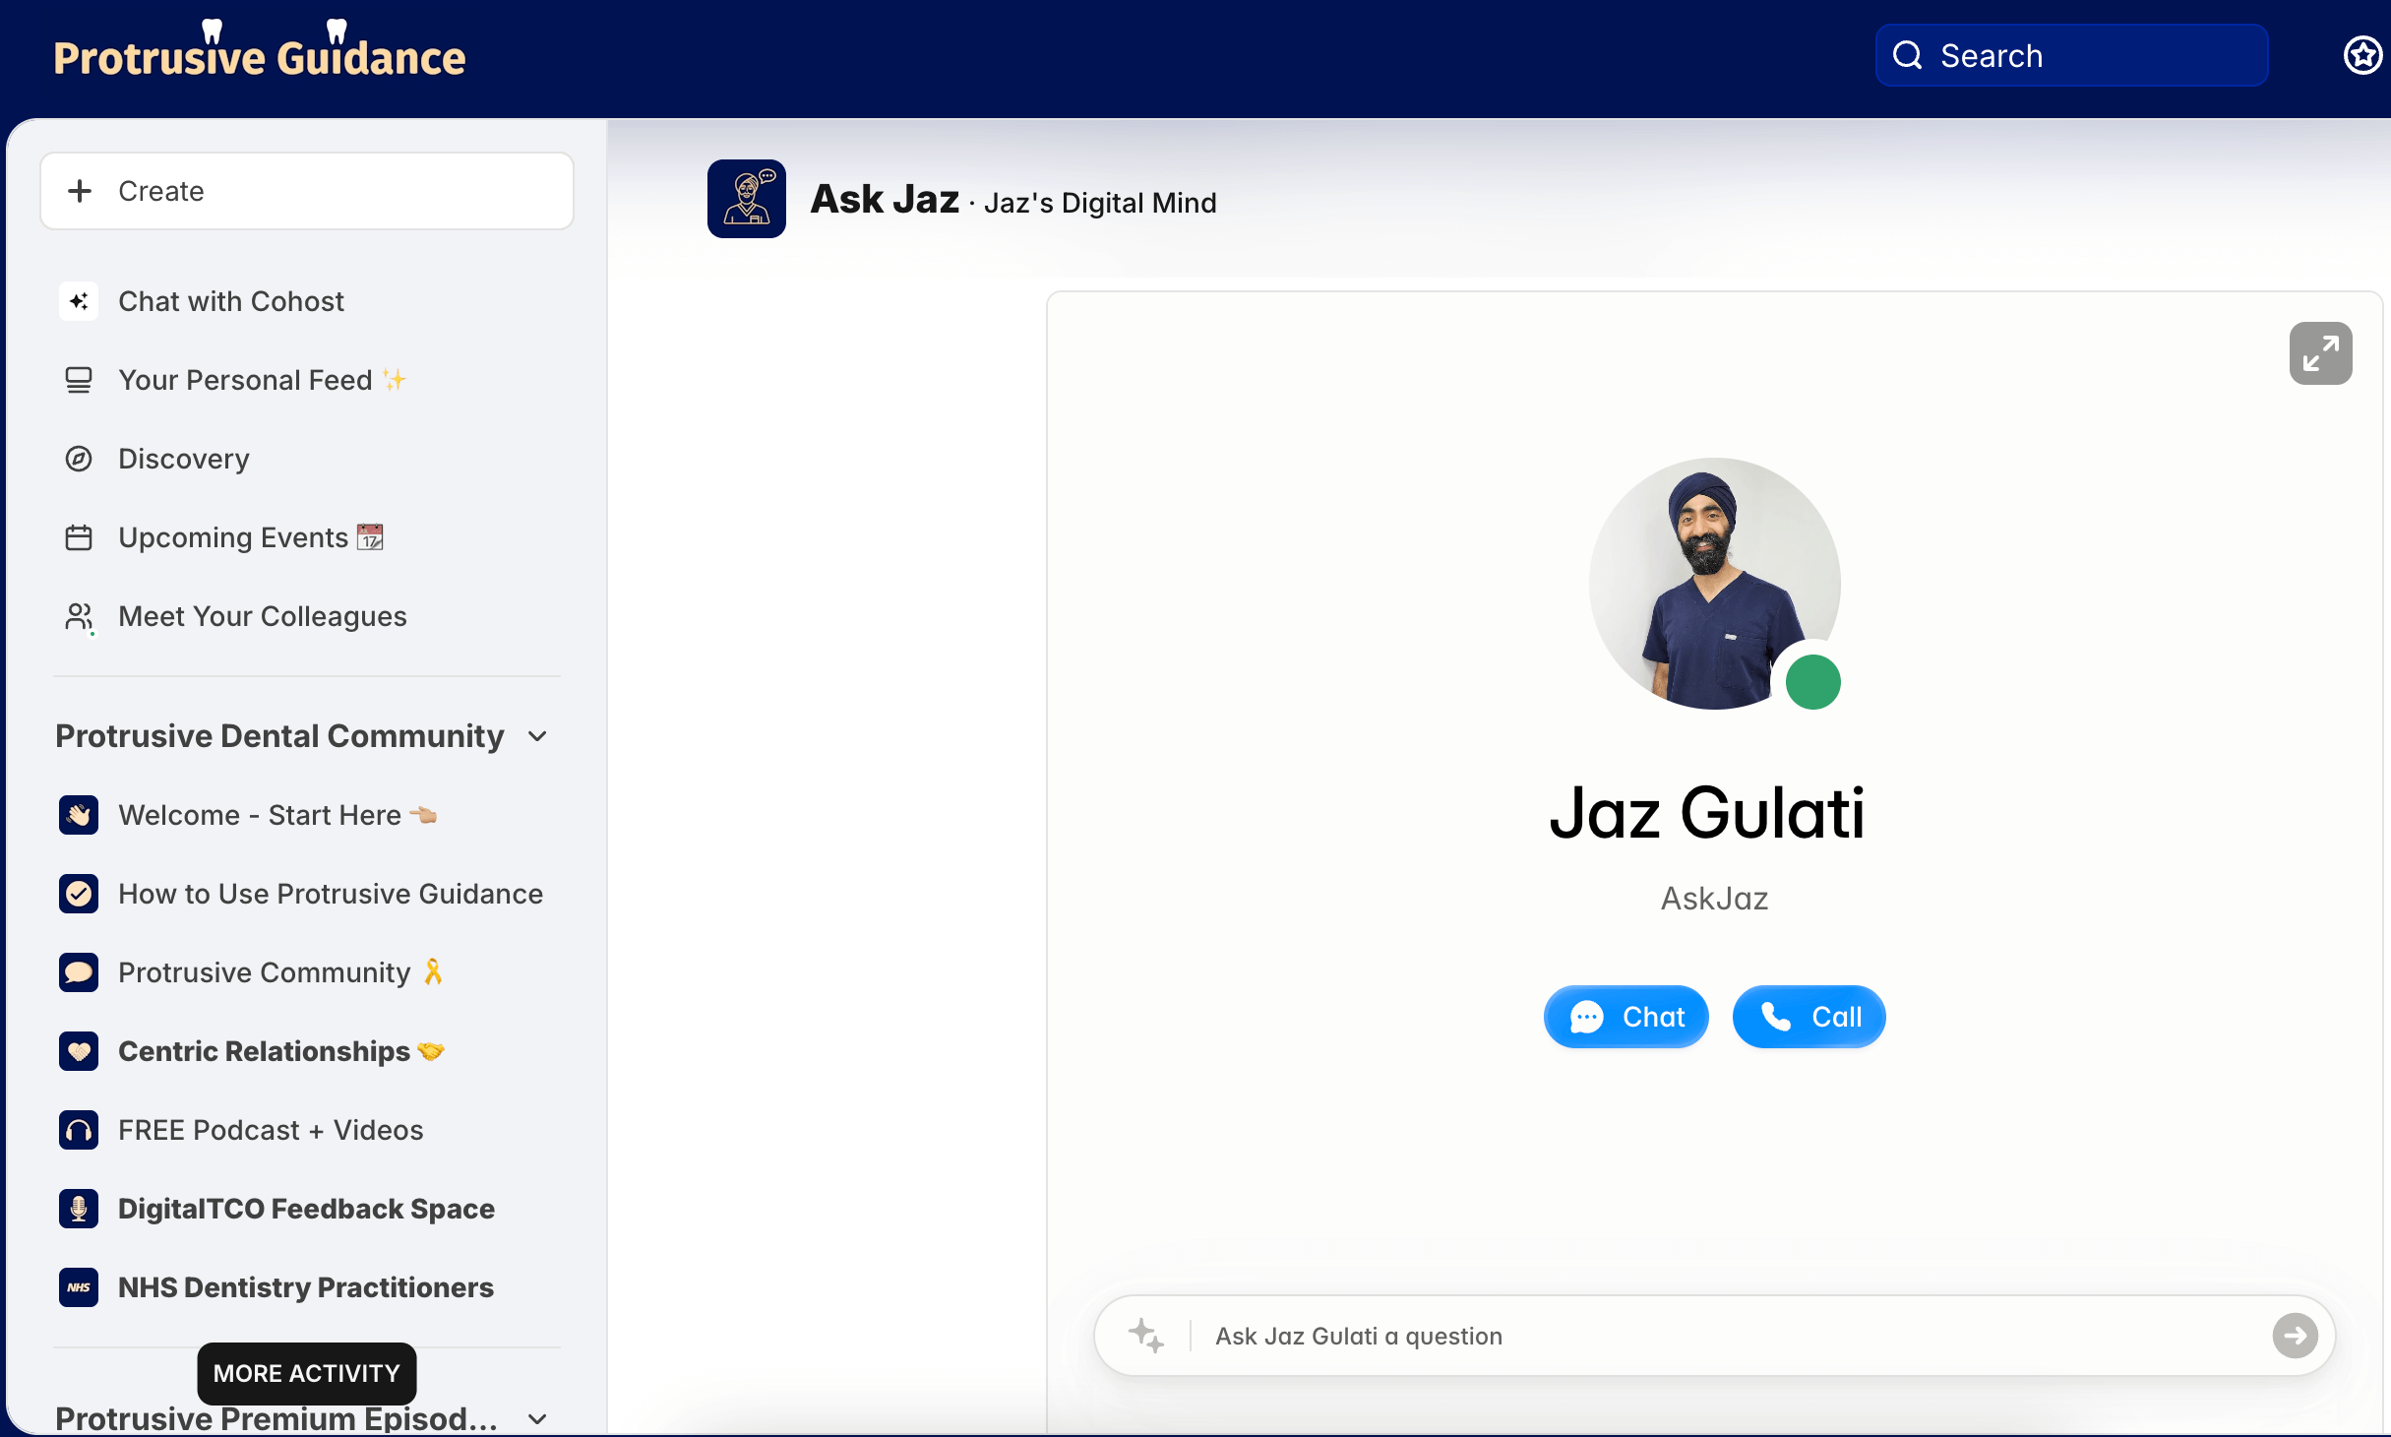The width and height of the screenshot is (2391, 1437).
Task: Expand Protrusive Premium Episodes section chevron
Action: tap(537, 1418)
